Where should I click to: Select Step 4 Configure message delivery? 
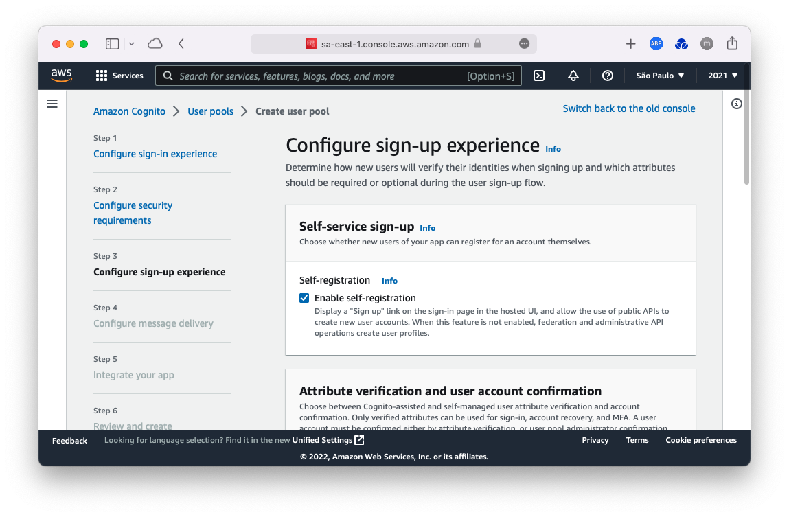pos(153,323)
